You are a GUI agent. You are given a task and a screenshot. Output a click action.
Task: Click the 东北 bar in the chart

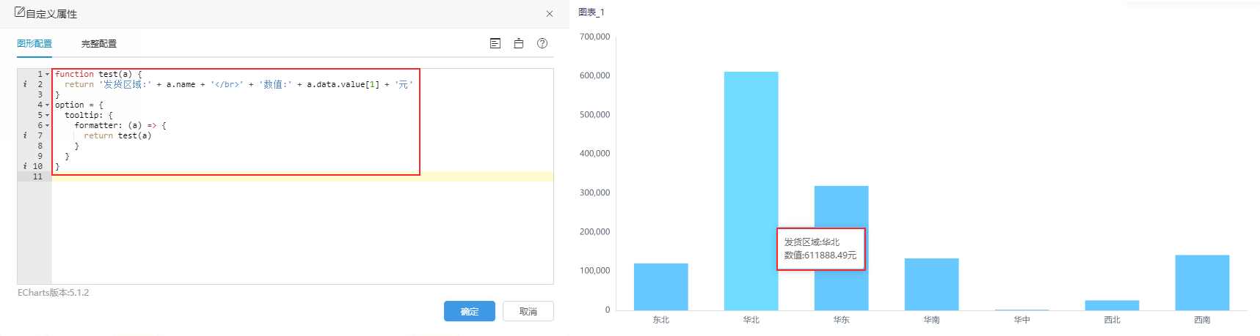click(x=661, y=287)
